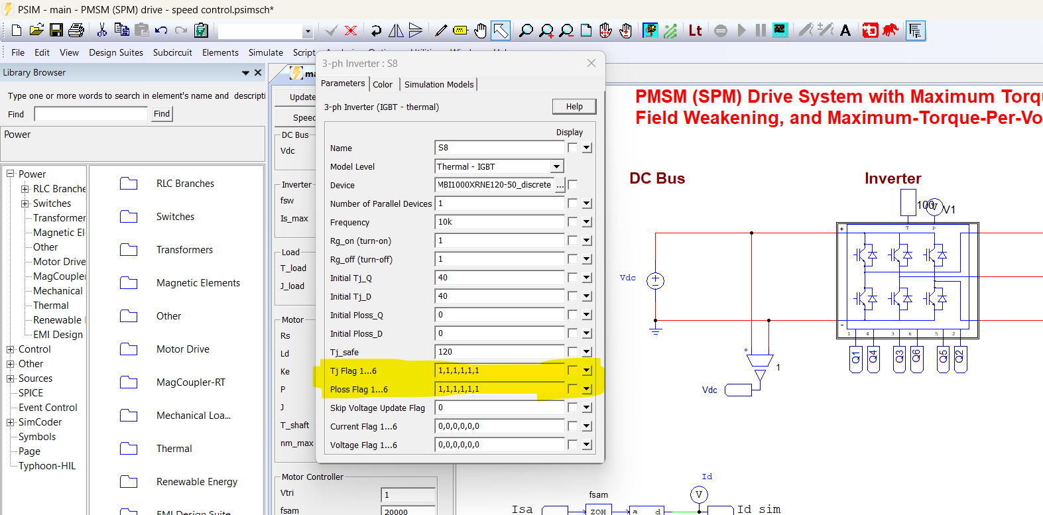Viewport: 1043px width, 515px height.
Task: Switch to the Simulation Models tab
Action: point(439,84)
